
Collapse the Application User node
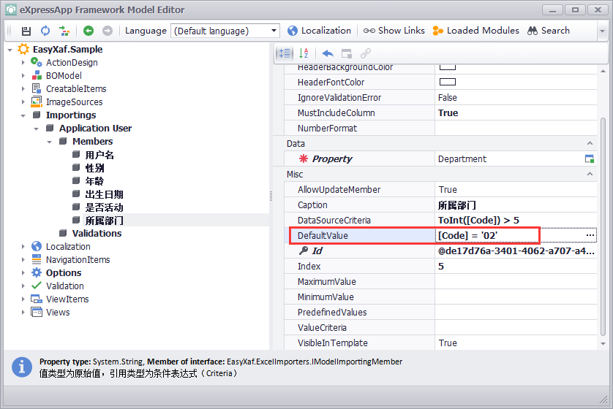coord(37,129)
